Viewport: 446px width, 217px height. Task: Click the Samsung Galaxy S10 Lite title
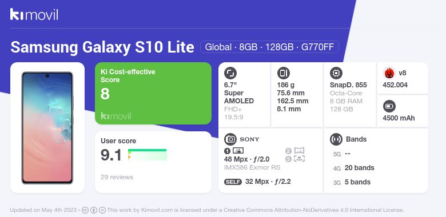(102, 47)
